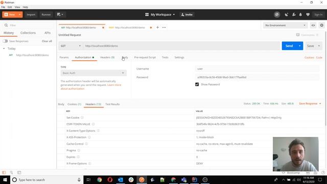
Task: Click the blue Send button
Action: [289, 46]
